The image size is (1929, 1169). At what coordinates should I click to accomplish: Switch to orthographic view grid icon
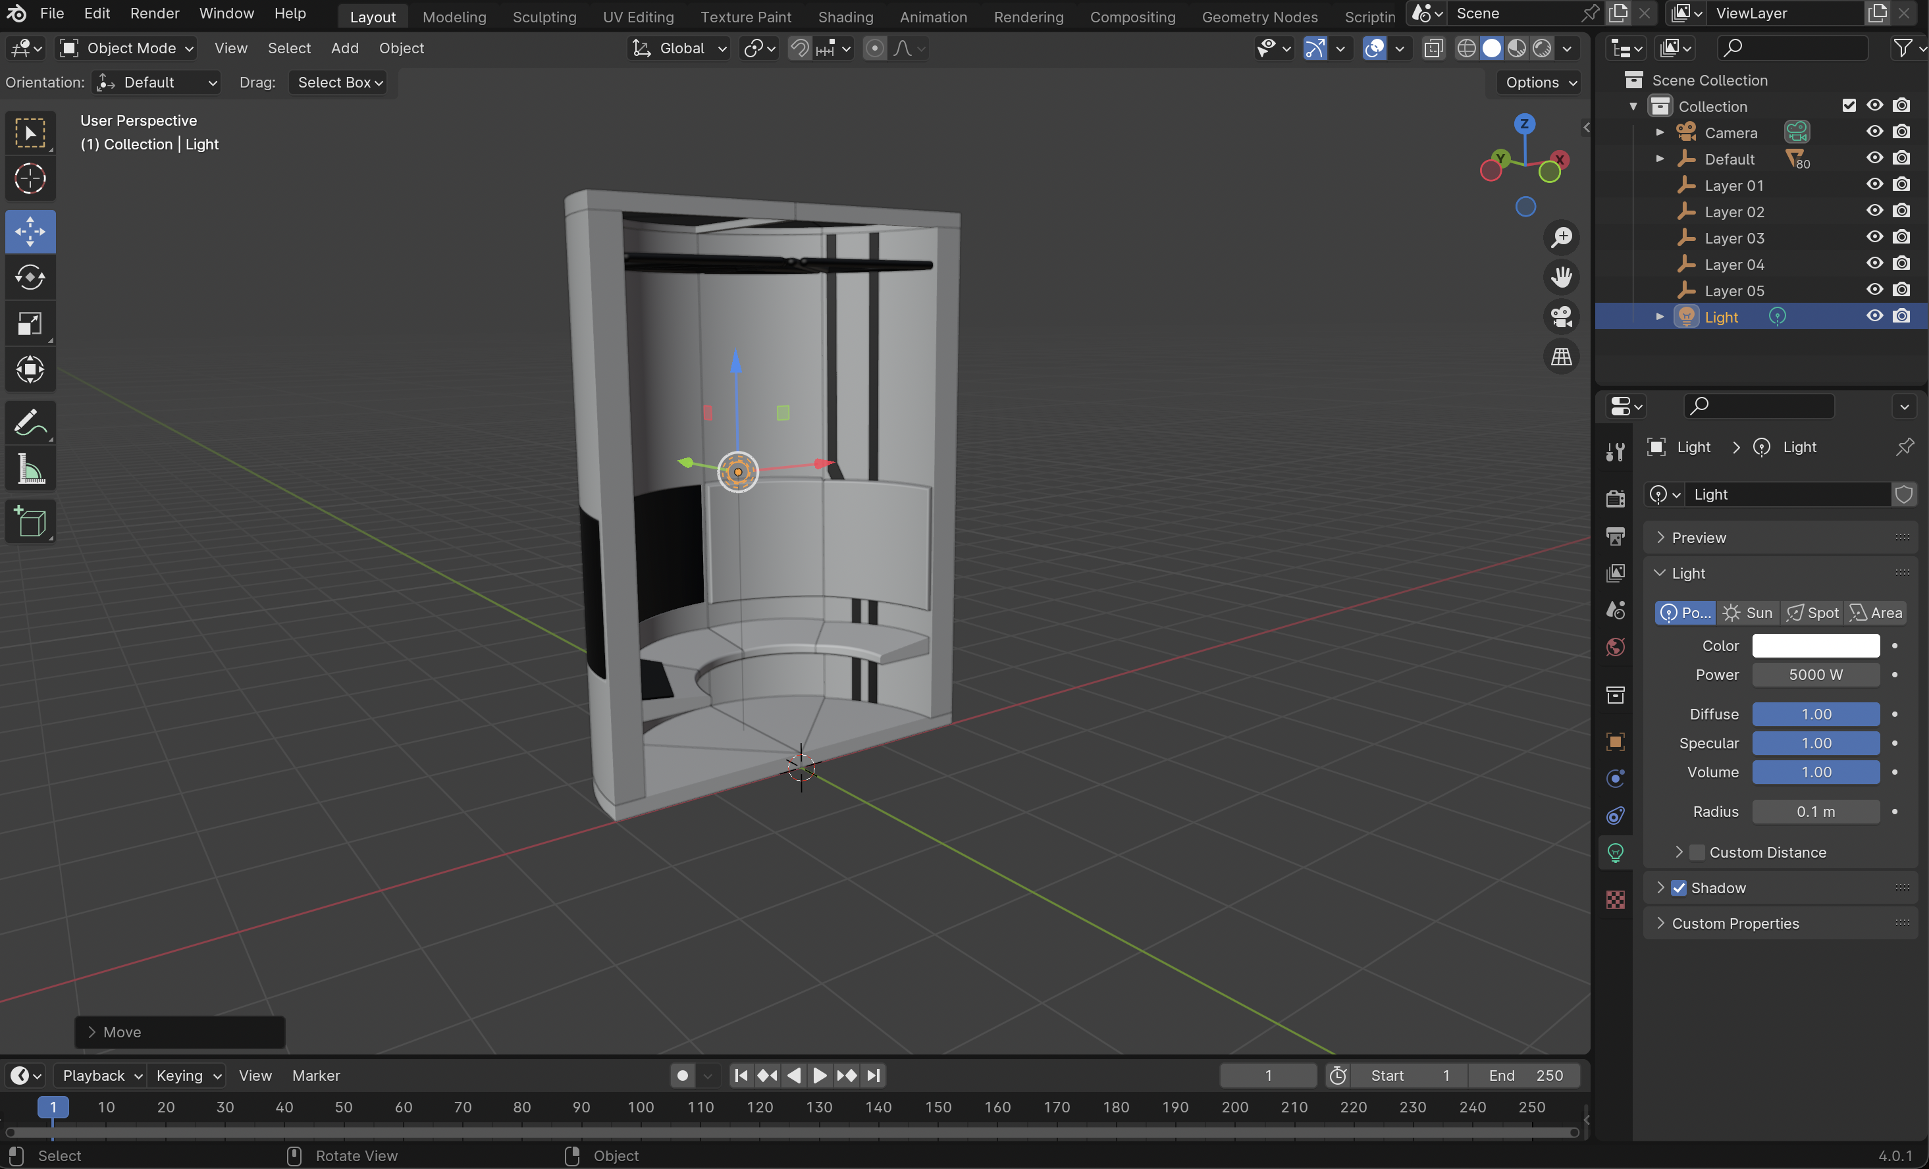[1561, 357]
